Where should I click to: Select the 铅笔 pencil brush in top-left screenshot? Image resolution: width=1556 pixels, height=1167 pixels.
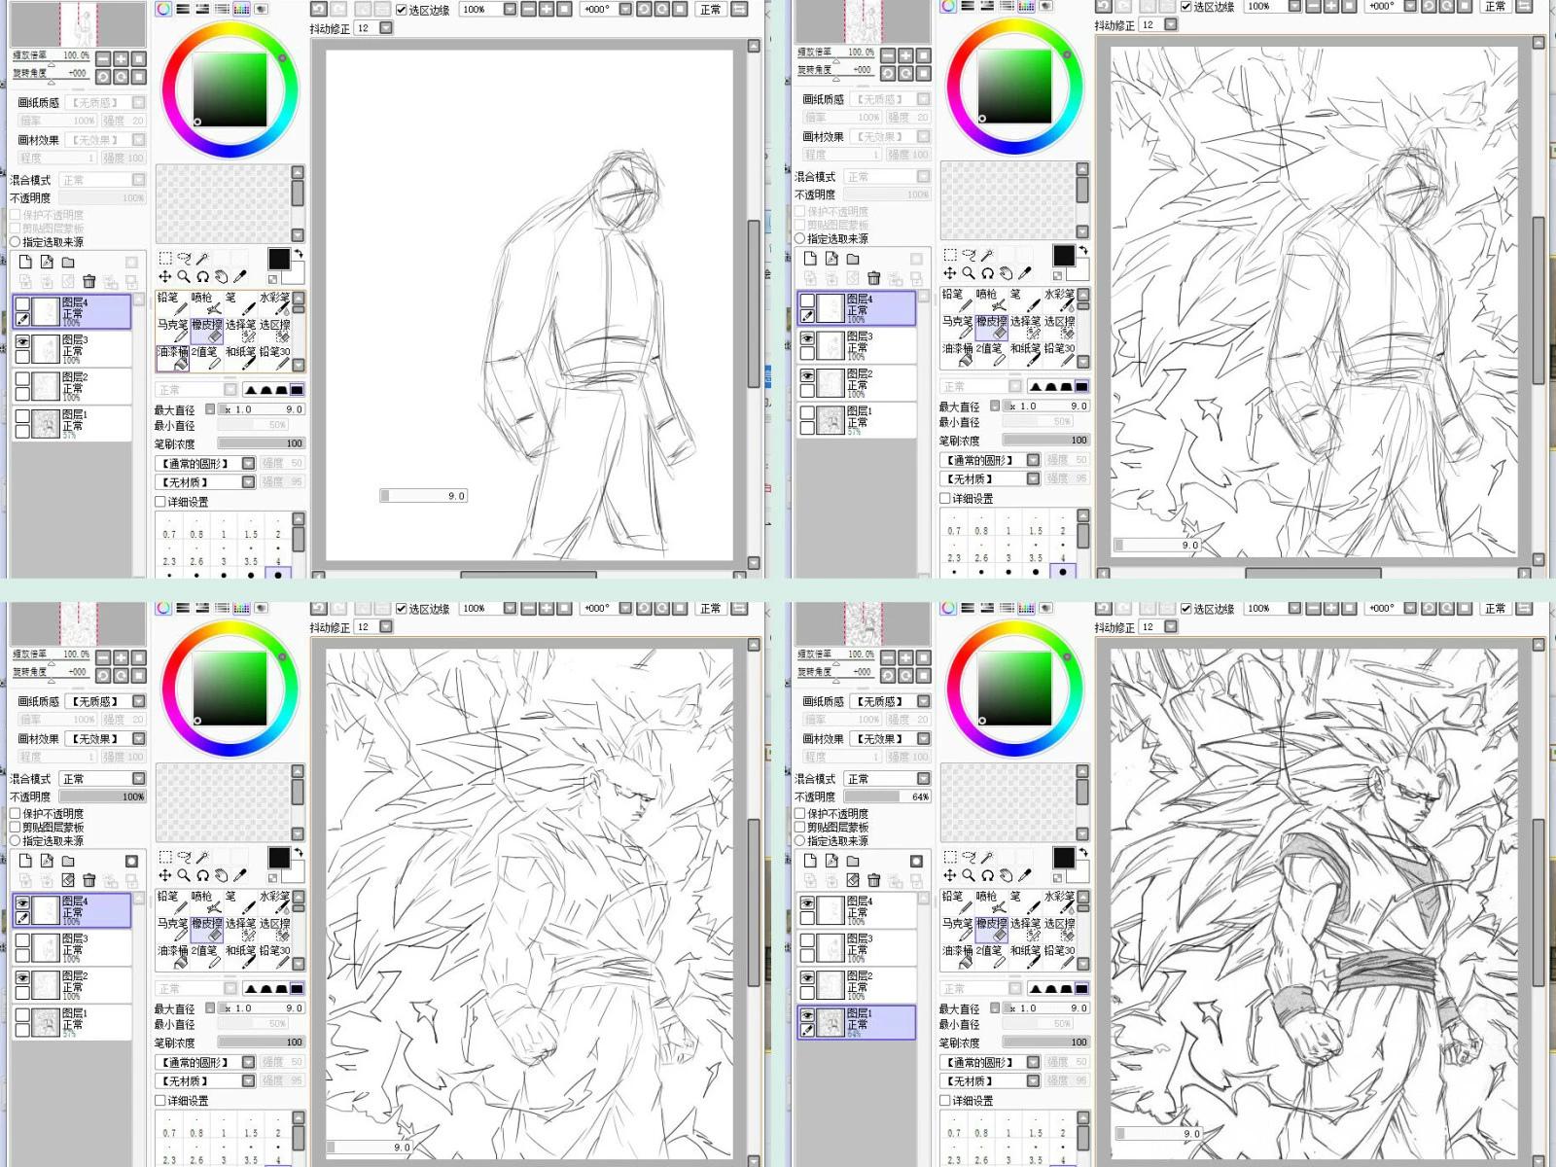(171, 303)
